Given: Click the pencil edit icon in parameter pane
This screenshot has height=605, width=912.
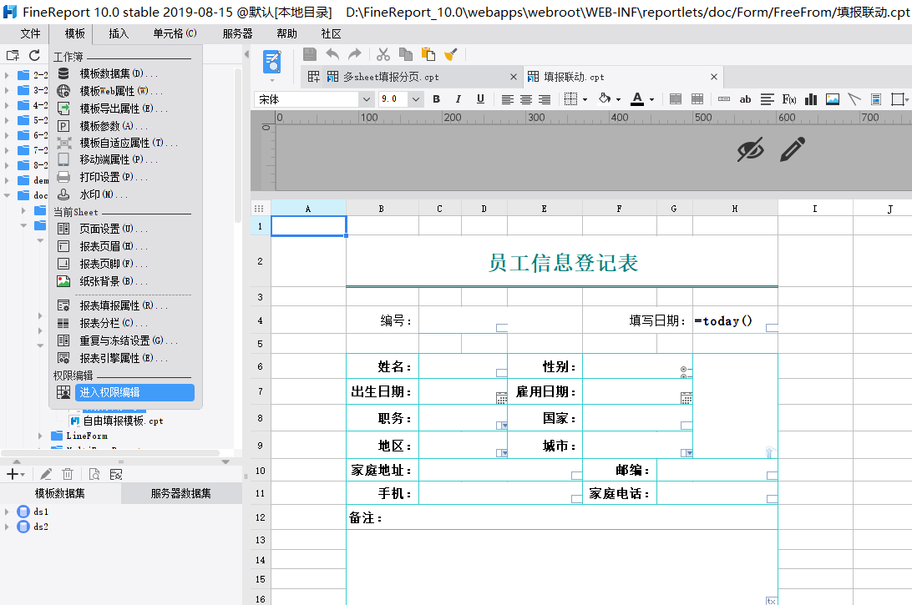Looking at the screenshot, I should pos(793,149).
